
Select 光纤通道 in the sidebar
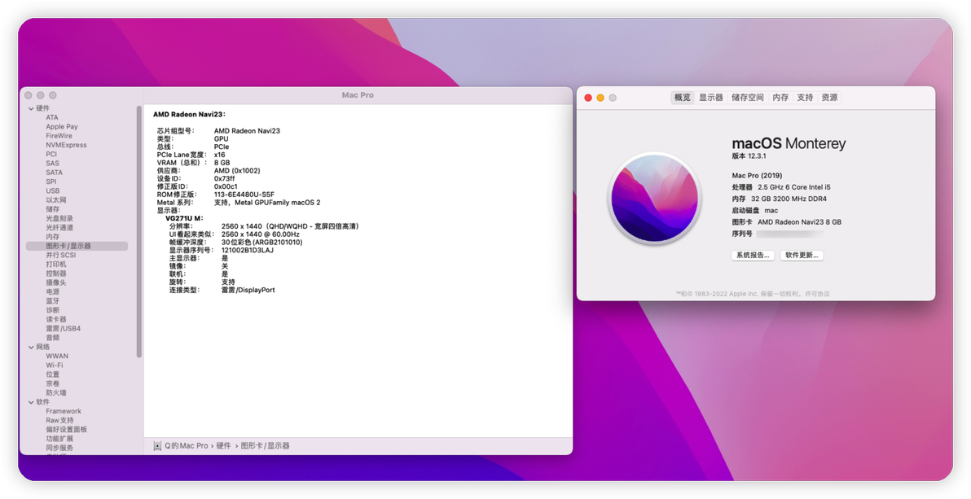point(59,228)
